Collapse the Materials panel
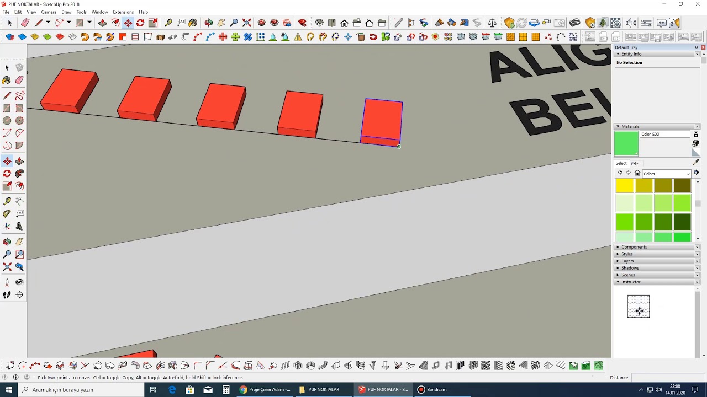The image size is (707, 397). tap(618, 126)
